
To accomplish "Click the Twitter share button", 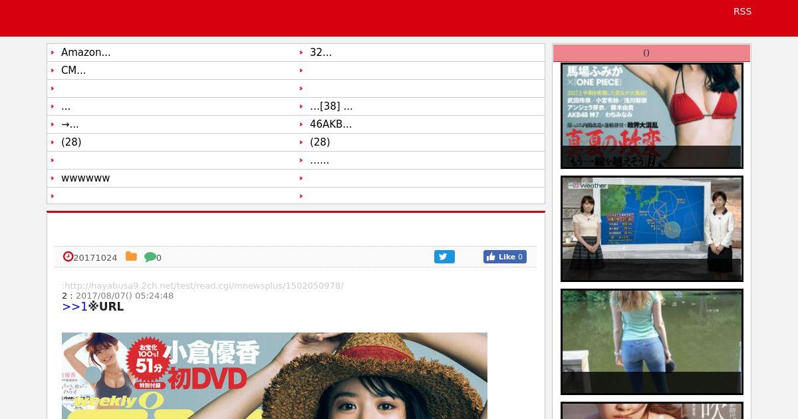I will [x=444, y=257].
